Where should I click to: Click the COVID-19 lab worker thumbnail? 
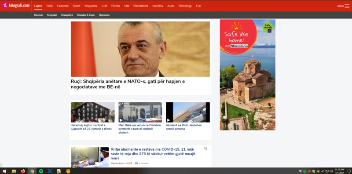[90, 157]
